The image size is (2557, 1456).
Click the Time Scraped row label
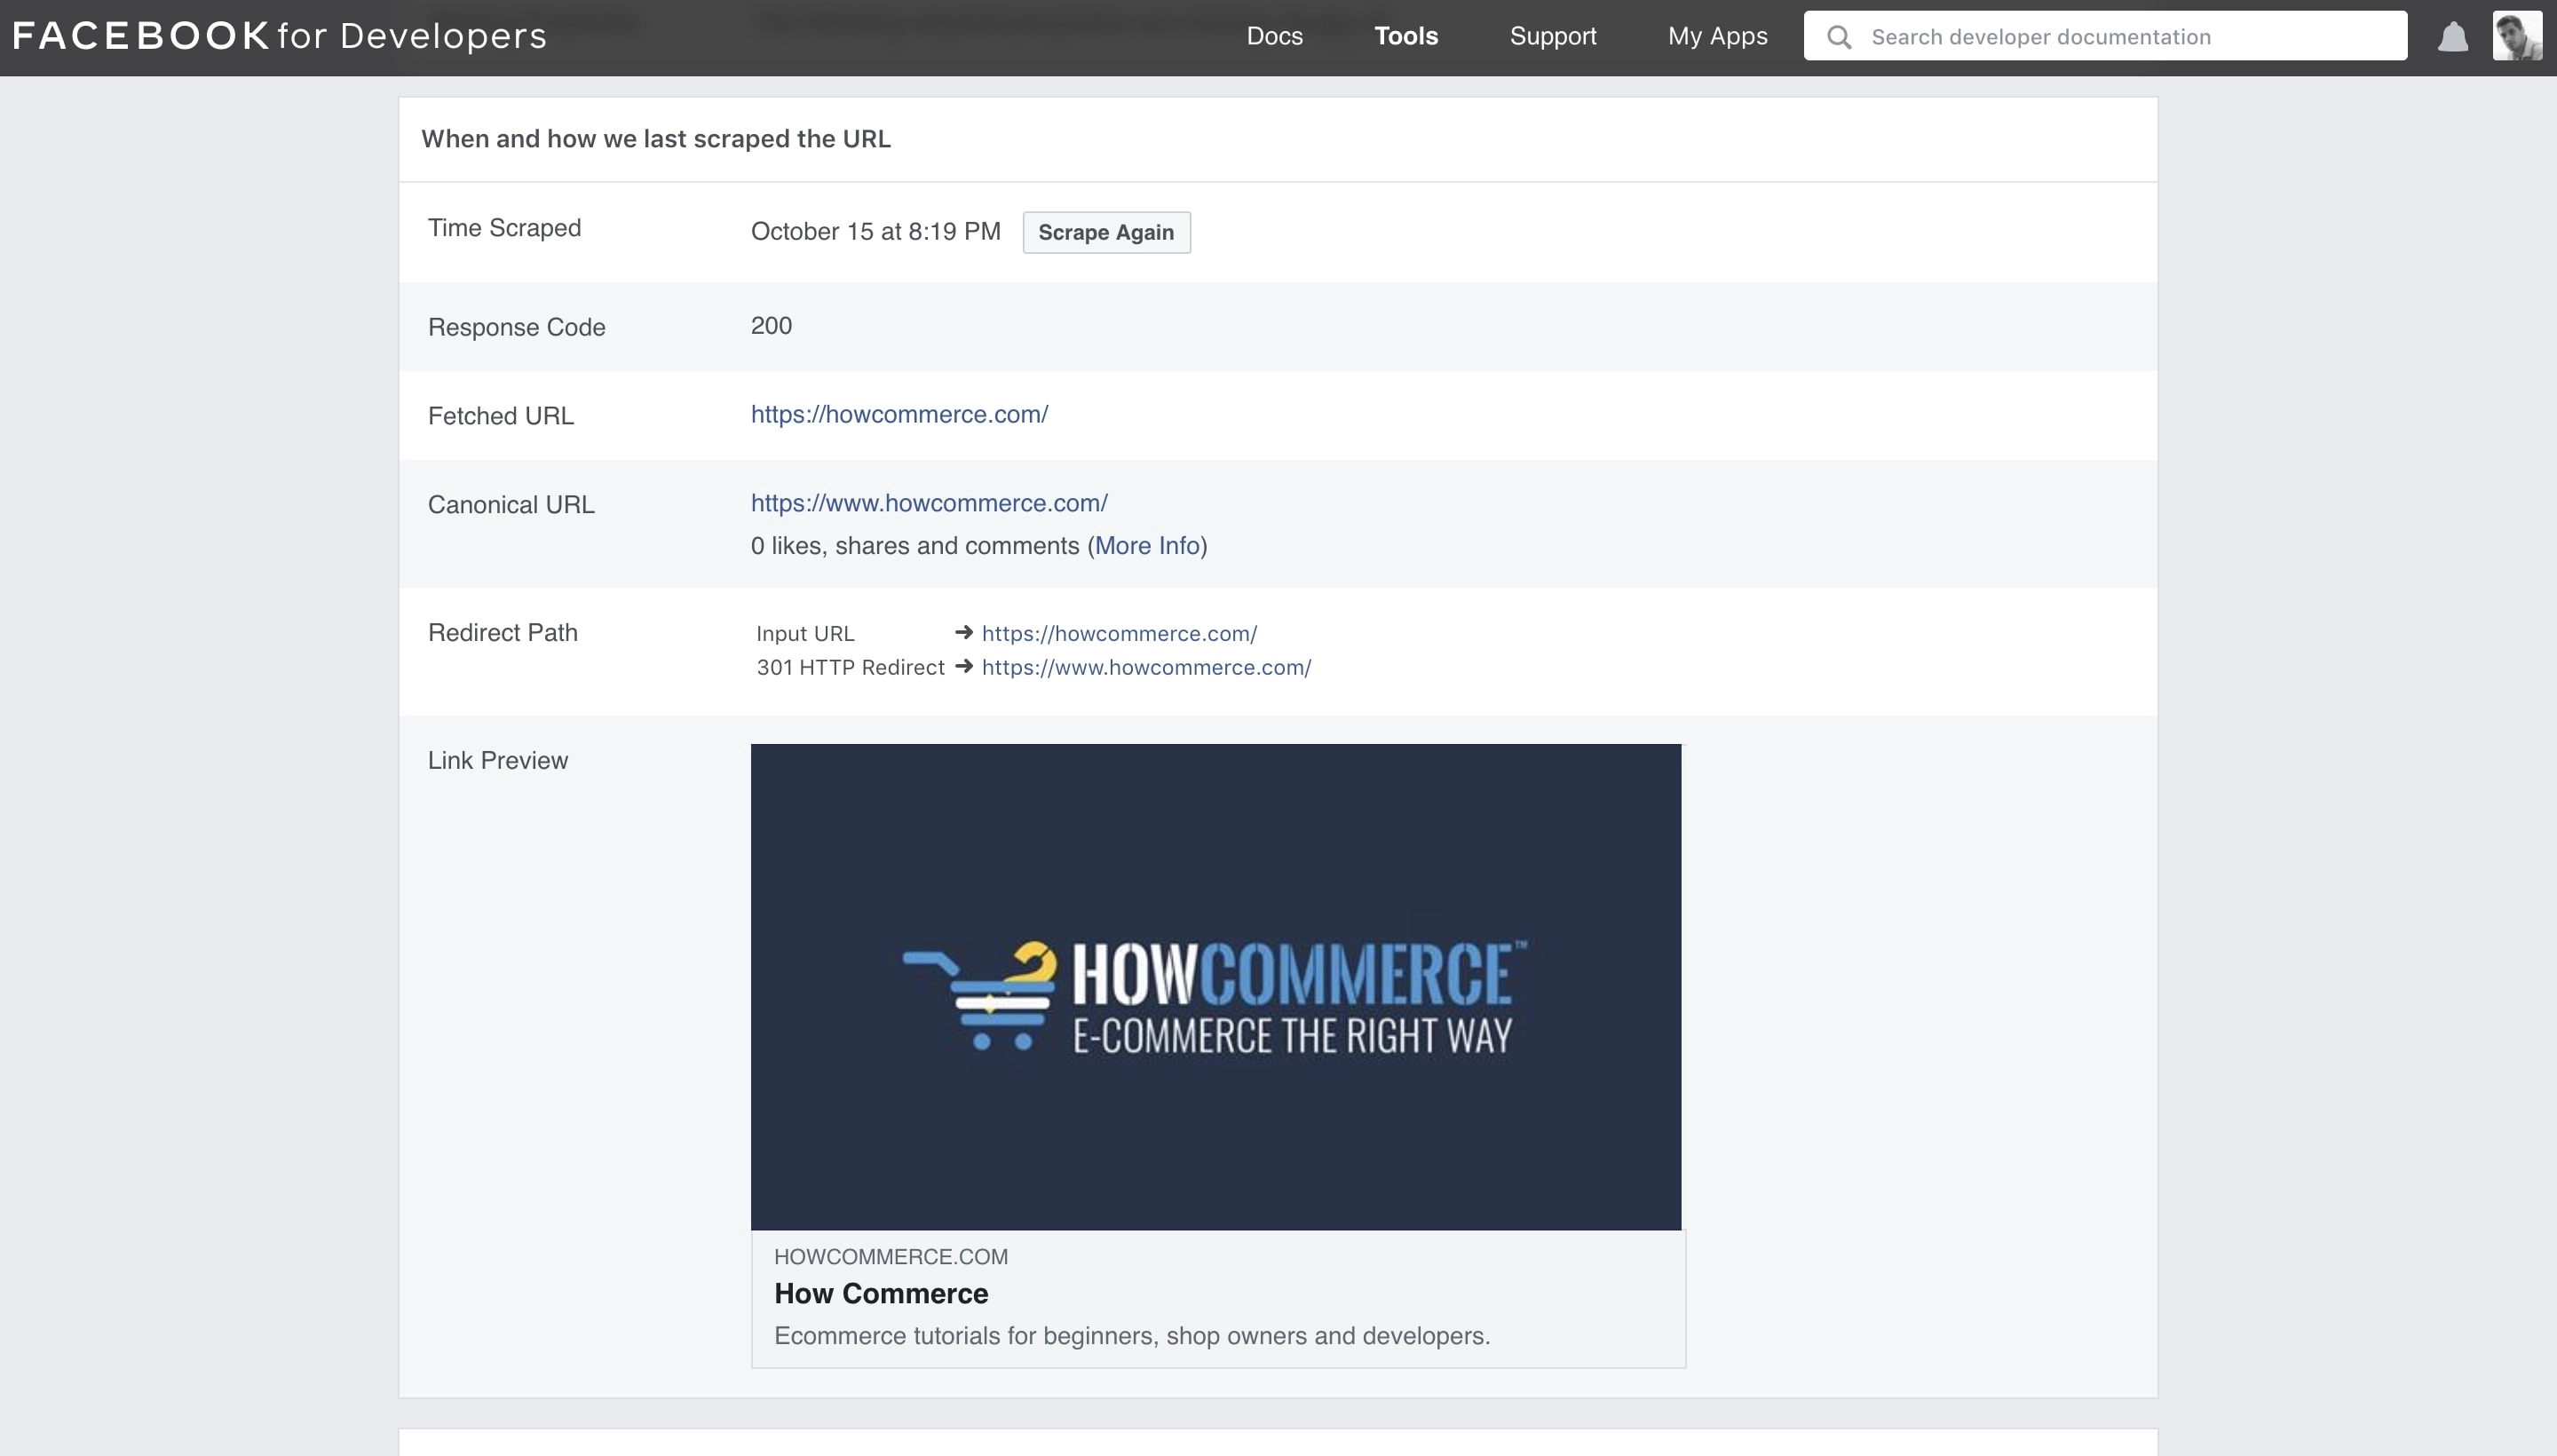[x=504, y=228]
